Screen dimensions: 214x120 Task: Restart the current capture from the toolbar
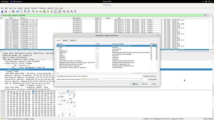(x=10, y=12)
